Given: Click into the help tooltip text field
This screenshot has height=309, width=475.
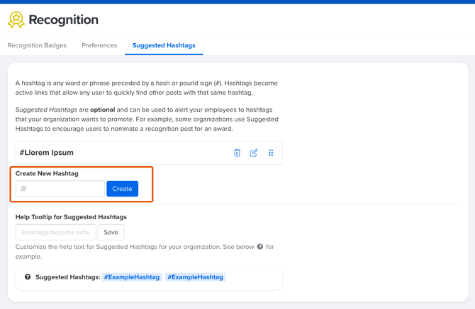Looking at the screenshot, I should click(56, 232).
